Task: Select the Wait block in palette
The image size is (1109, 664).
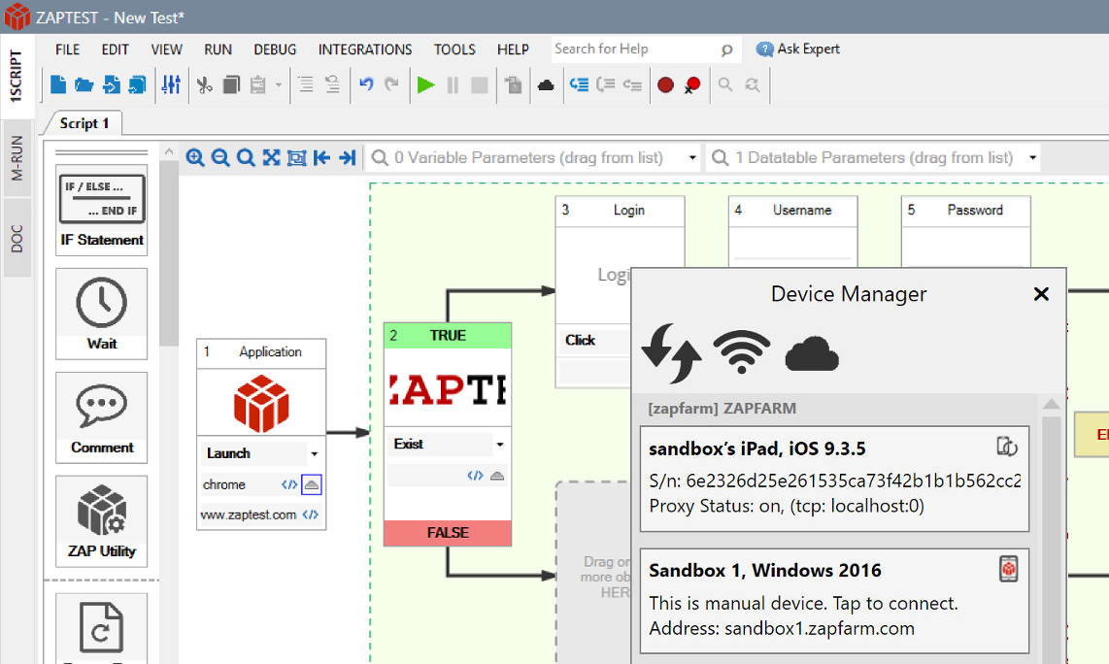Action: pos(102,314)
